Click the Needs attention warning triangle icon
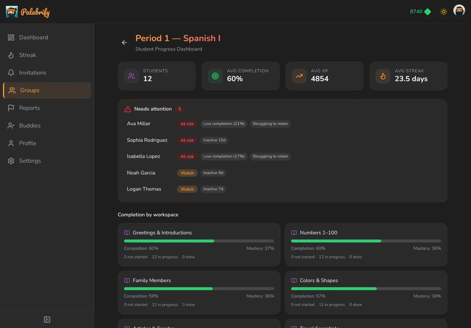Viewport: 471px width, 328px height. [128, 109]
